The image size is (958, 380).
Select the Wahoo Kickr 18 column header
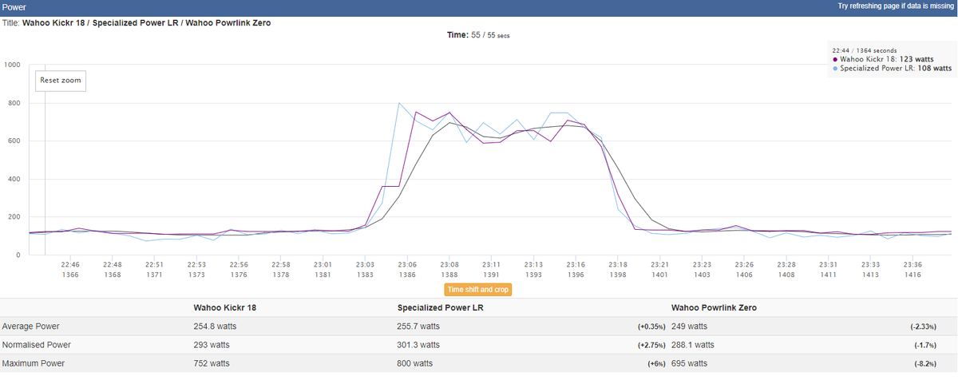(x=225, y=307)
